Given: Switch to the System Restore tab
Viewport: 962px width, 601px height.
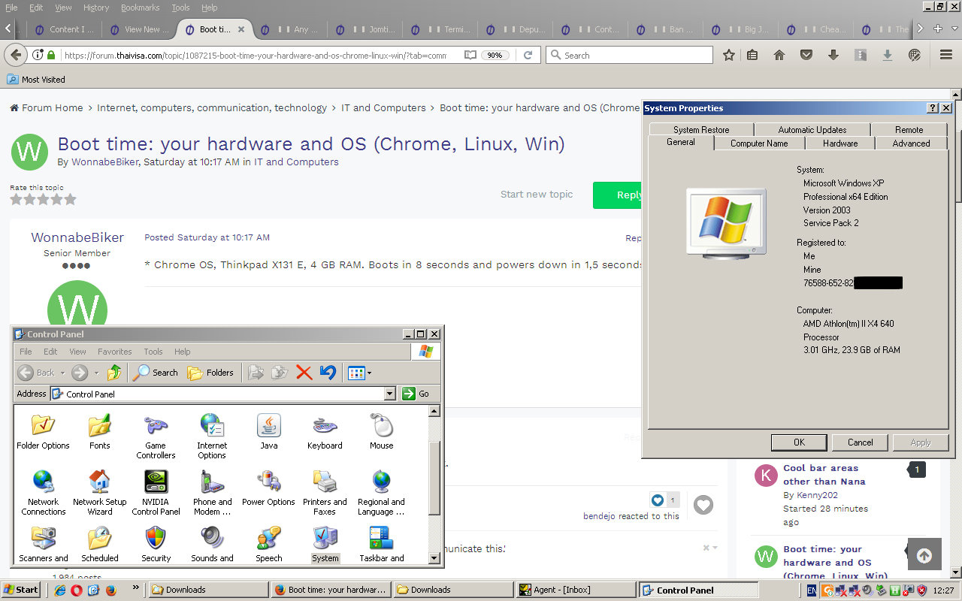Looking at the screenshot, I should [701, 129].
